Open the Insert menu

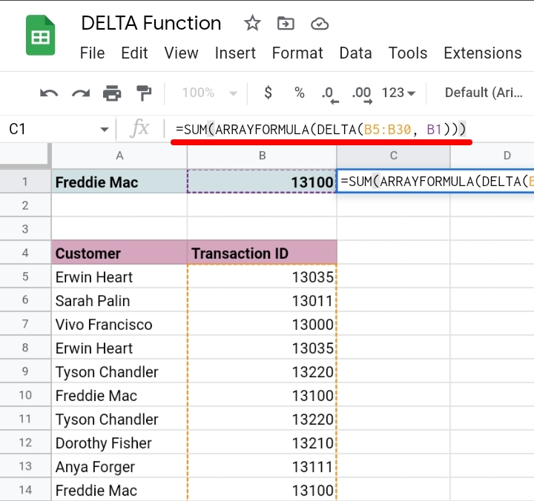tap(235, 53)
